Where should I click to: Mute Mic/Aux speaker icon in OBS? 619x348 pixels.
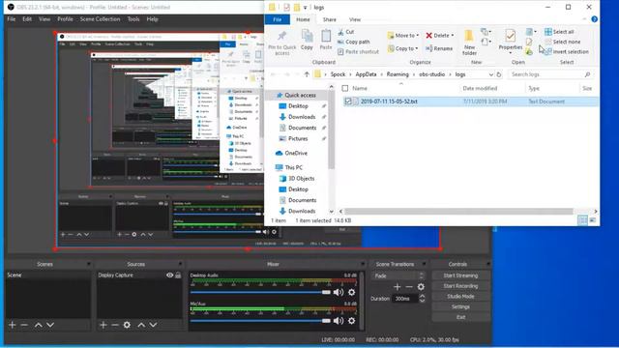tap(339, 321)
